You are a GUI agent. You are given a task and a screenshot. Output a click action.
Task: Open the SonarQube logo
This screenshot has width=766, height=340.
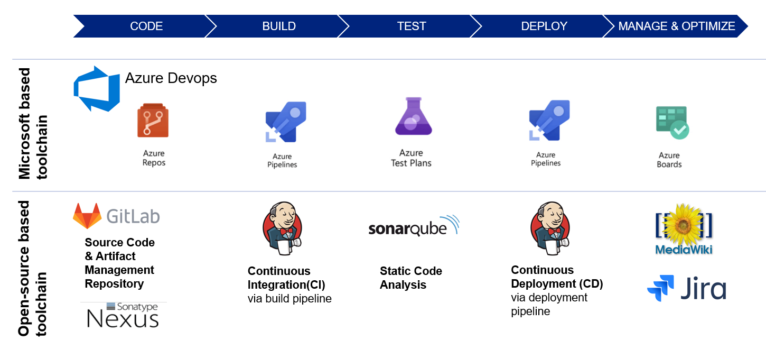tap(414, 226)
